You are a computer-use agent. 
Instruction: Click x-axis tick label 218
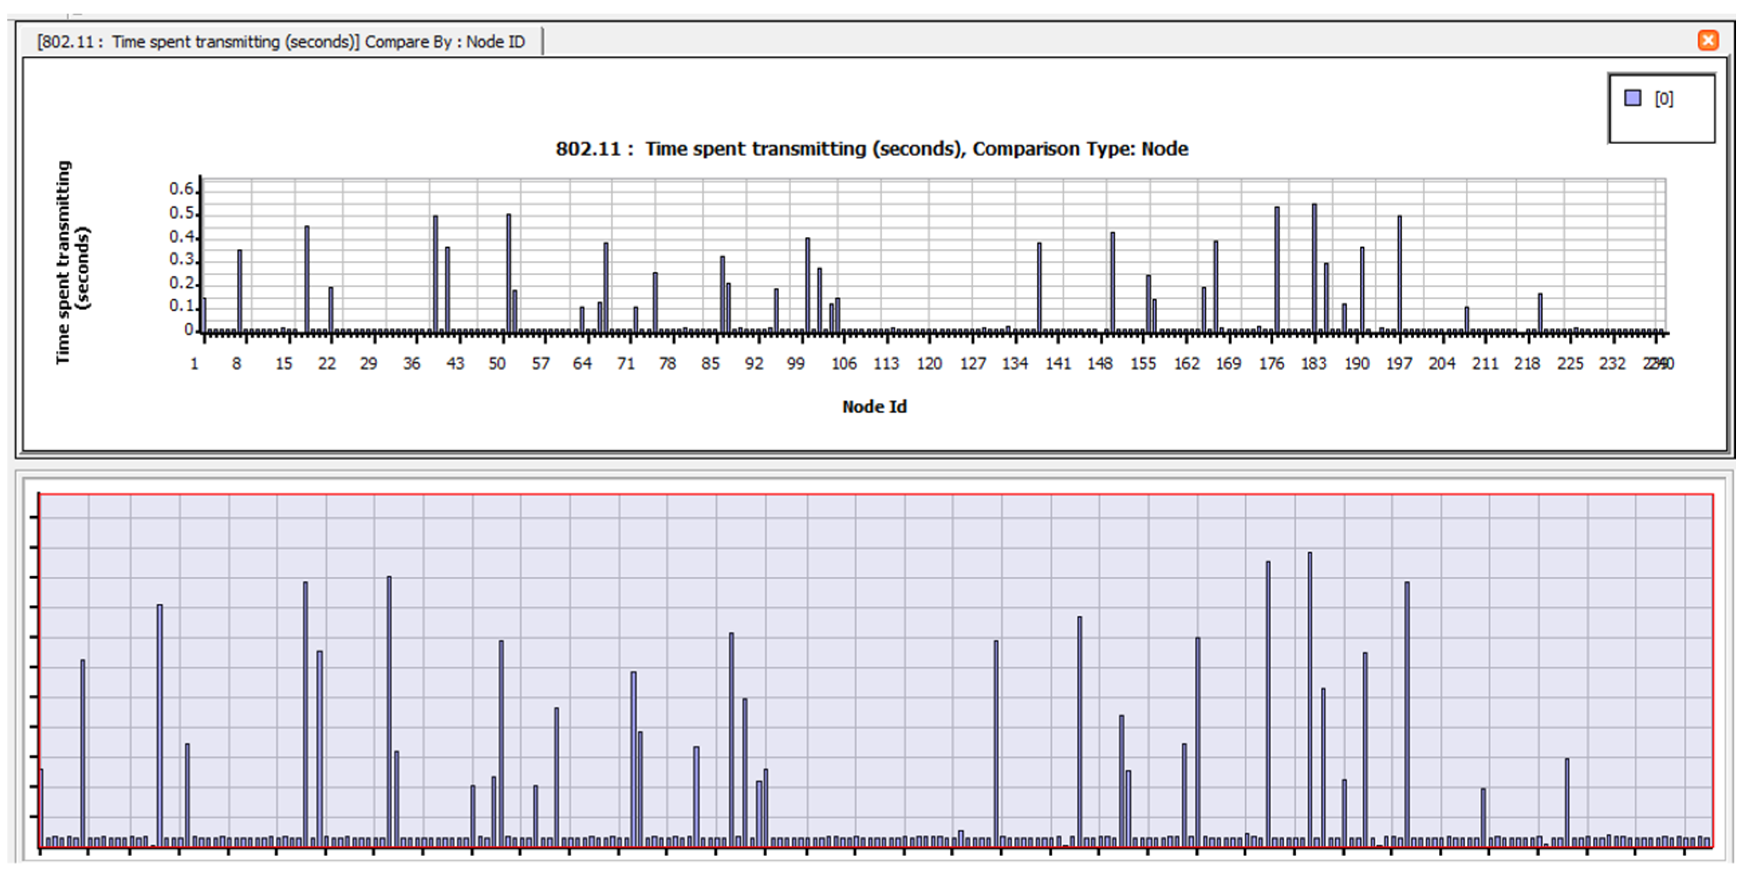pyautogui.click(x=1527, y=364)
